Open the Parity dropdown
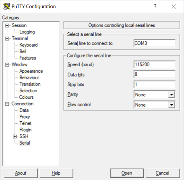184x180 pixels. click(x=172, y=95)
